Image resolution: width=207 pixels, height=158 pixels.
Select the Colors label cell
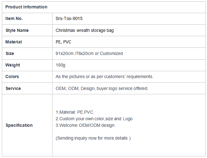(27, 77)
